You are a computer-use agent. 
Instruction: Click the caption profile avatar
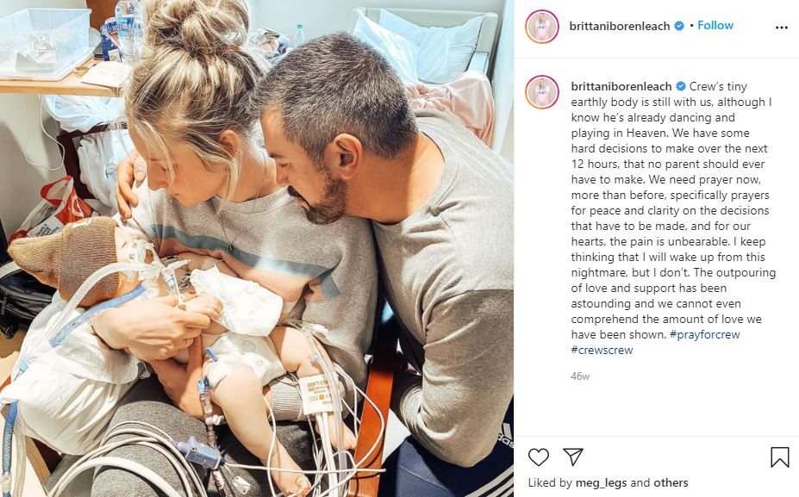[542, 92]
